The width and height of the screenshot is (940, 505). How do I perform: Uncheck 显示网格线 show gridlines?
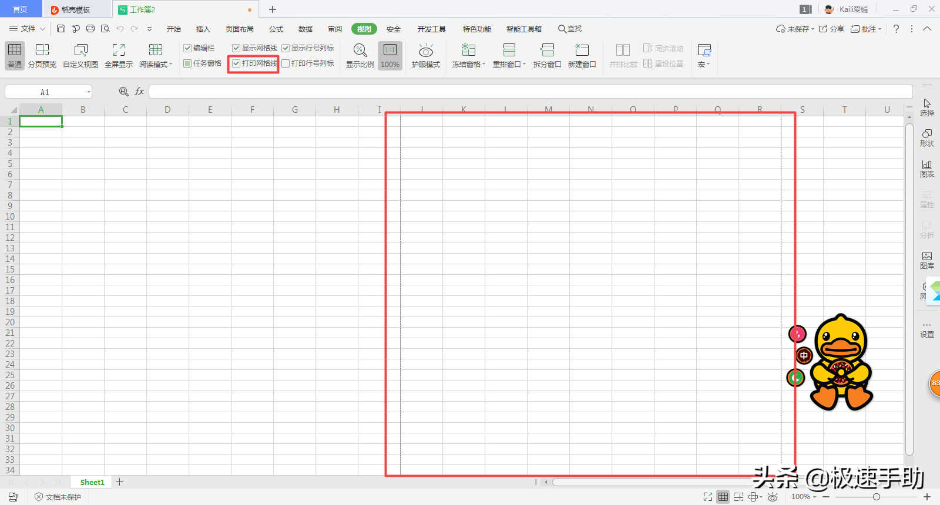click(x=236, y=48)
